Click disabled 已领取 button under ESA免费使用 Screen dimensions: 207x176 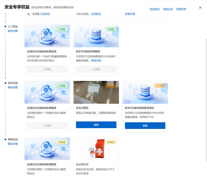pos(47,69)
